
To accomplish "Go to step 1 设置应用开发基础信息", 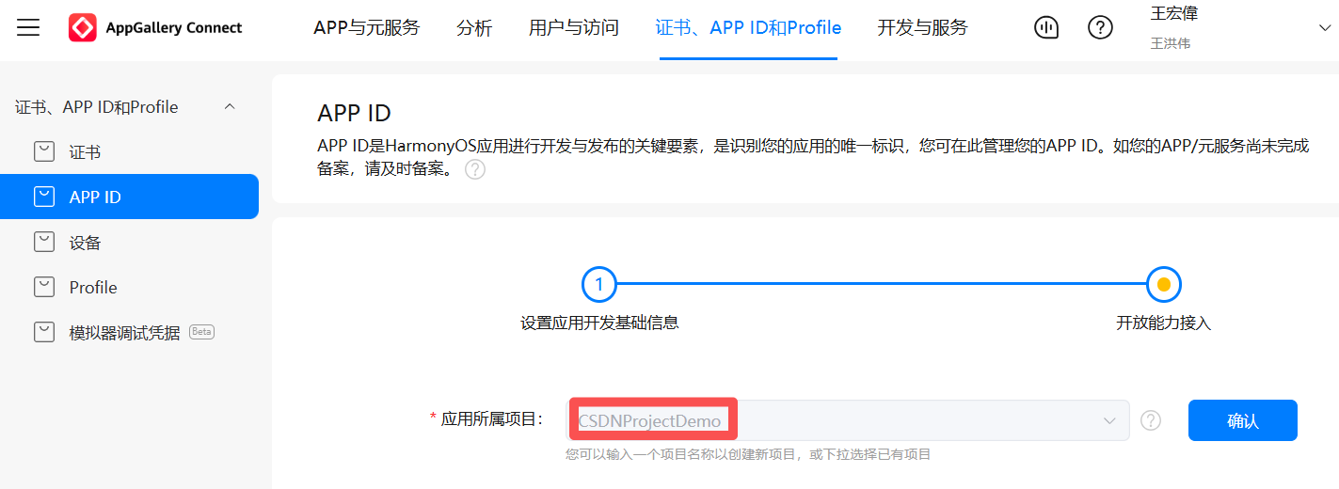I will [x=599, y=283].
